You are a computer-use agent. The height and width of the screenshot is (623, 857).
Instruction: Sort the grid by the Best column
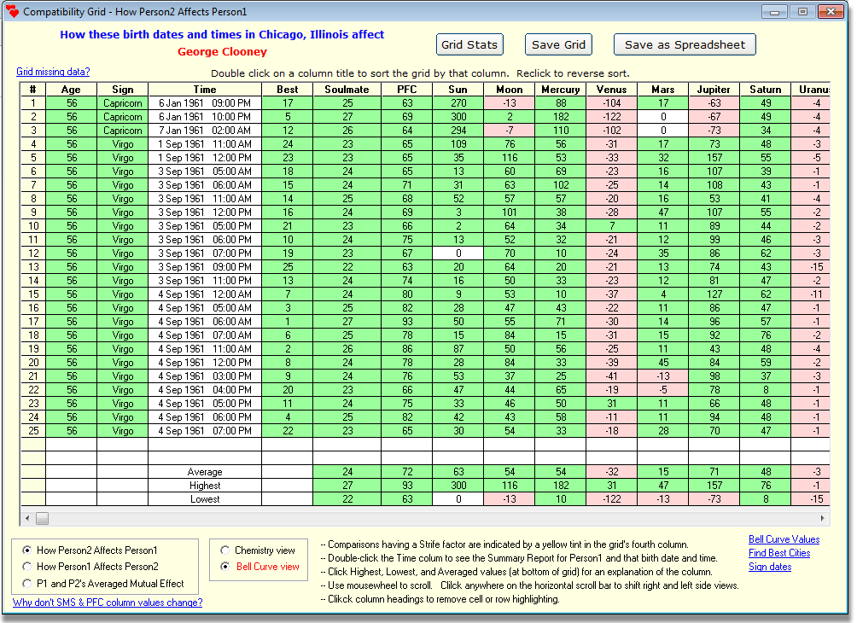point(288,89)
